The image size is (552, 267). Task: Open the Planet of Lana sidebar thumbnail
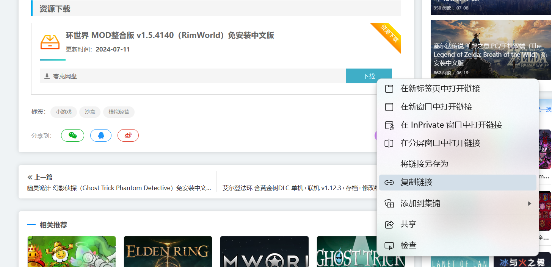460,262
